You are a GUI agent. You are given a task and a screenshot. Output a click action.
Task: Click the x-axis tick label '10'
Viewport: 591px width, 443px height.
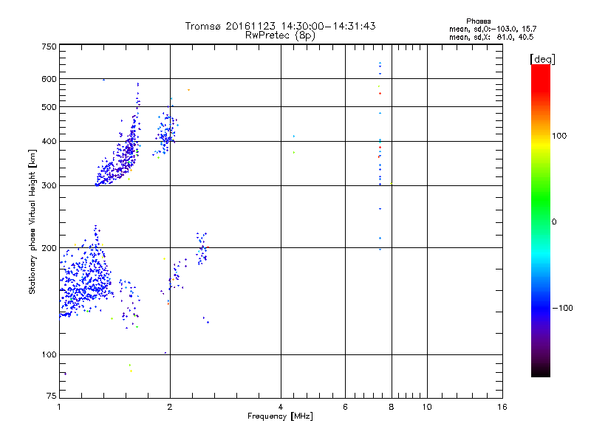(x=427, y=407)
